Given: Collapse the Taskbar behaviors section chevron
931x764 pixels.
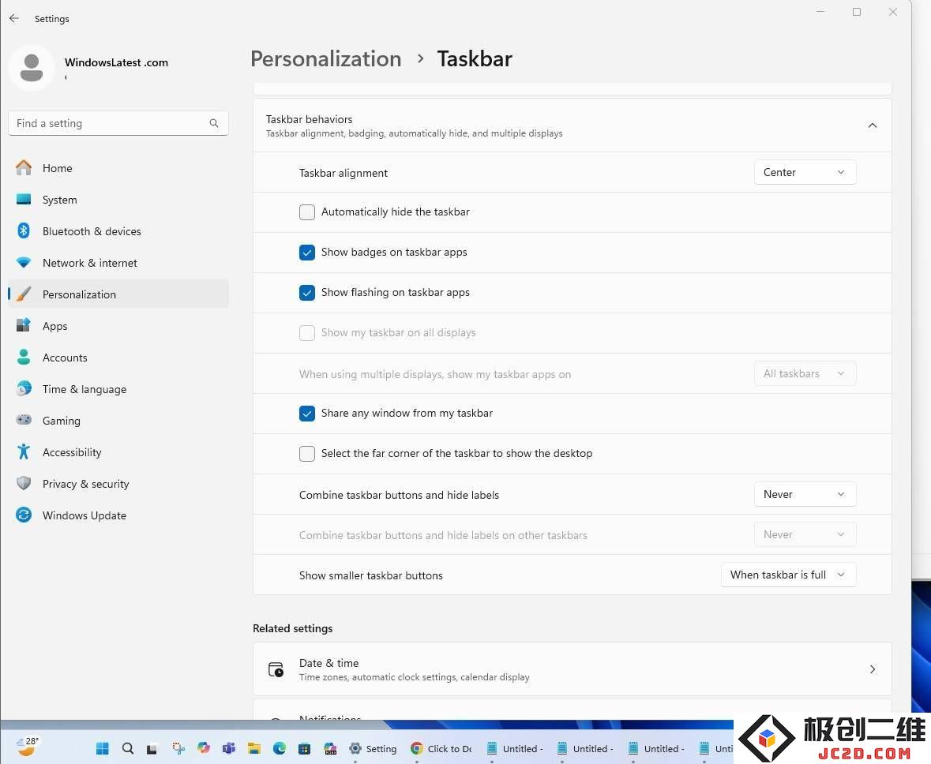Looking at the screenshot, I should click(873, 125).
